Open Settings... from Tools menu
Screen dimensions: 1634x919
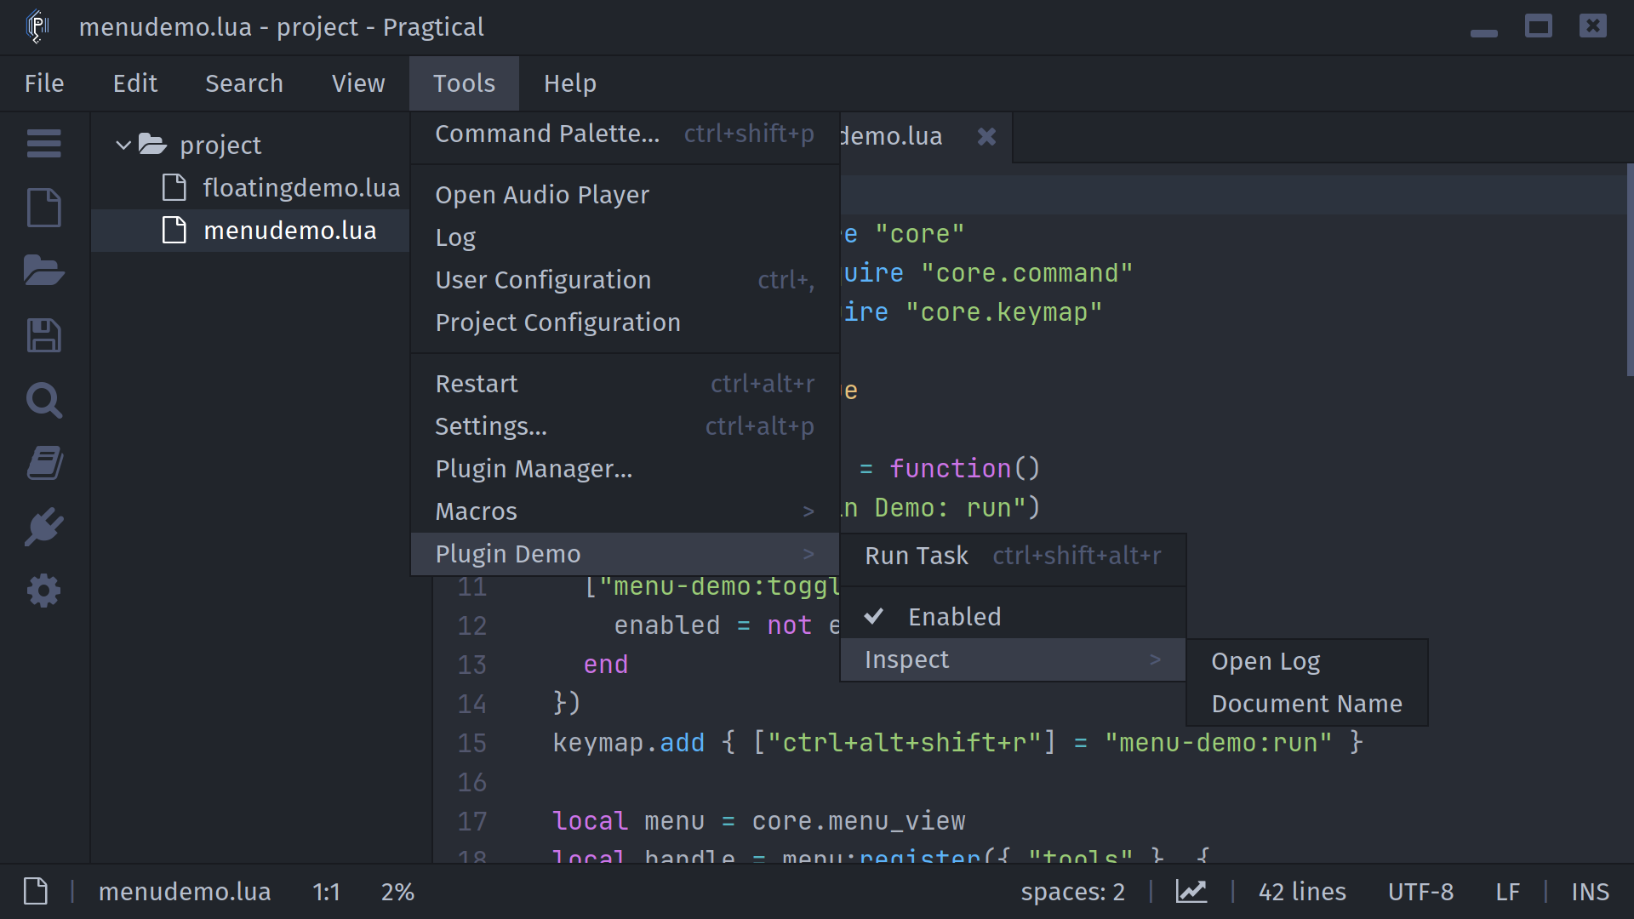625,426
